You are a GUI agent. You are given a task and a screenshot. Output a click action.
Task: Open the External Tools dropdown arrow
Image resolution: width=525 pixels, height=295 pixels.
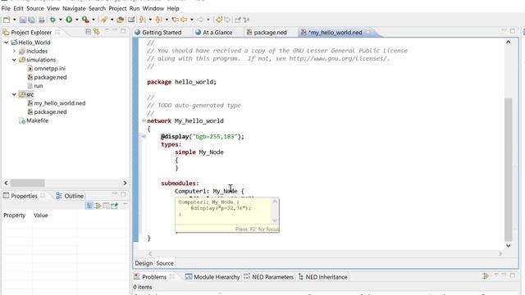pos(94,20)
